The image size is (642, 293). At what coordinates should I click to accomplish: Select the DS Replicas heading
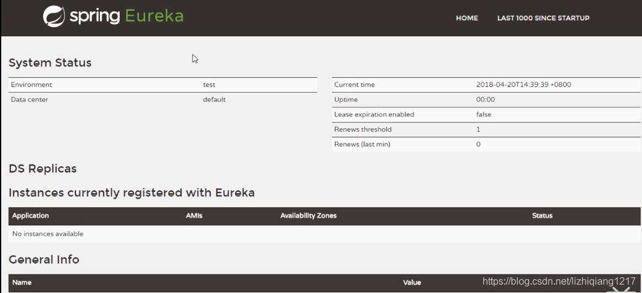pos(42,169)
